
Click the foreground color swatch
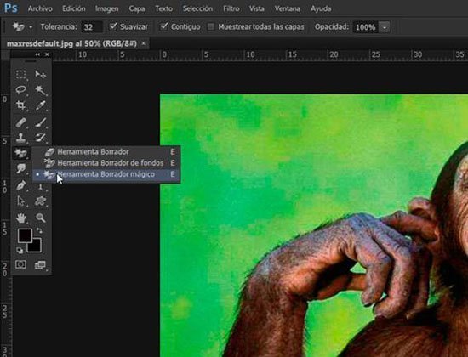25,235
